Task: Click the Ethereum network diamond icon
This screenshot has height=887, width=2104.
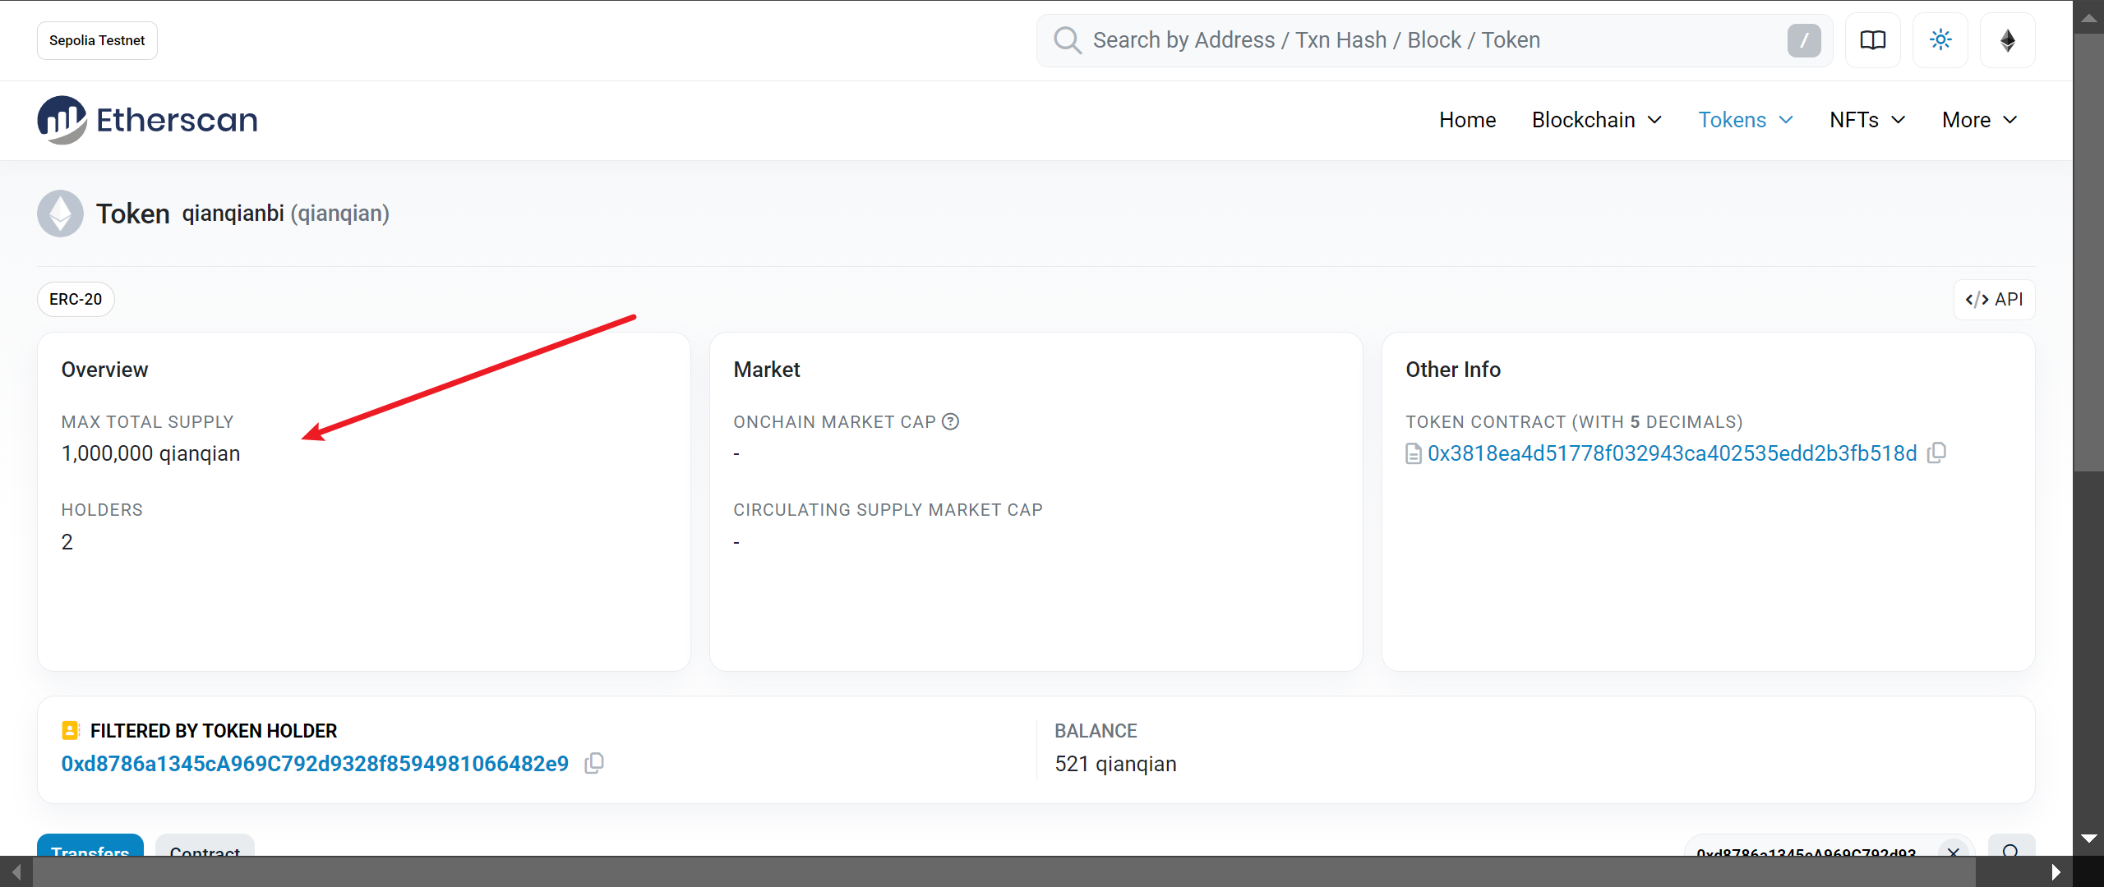Action: (2007, 40)
